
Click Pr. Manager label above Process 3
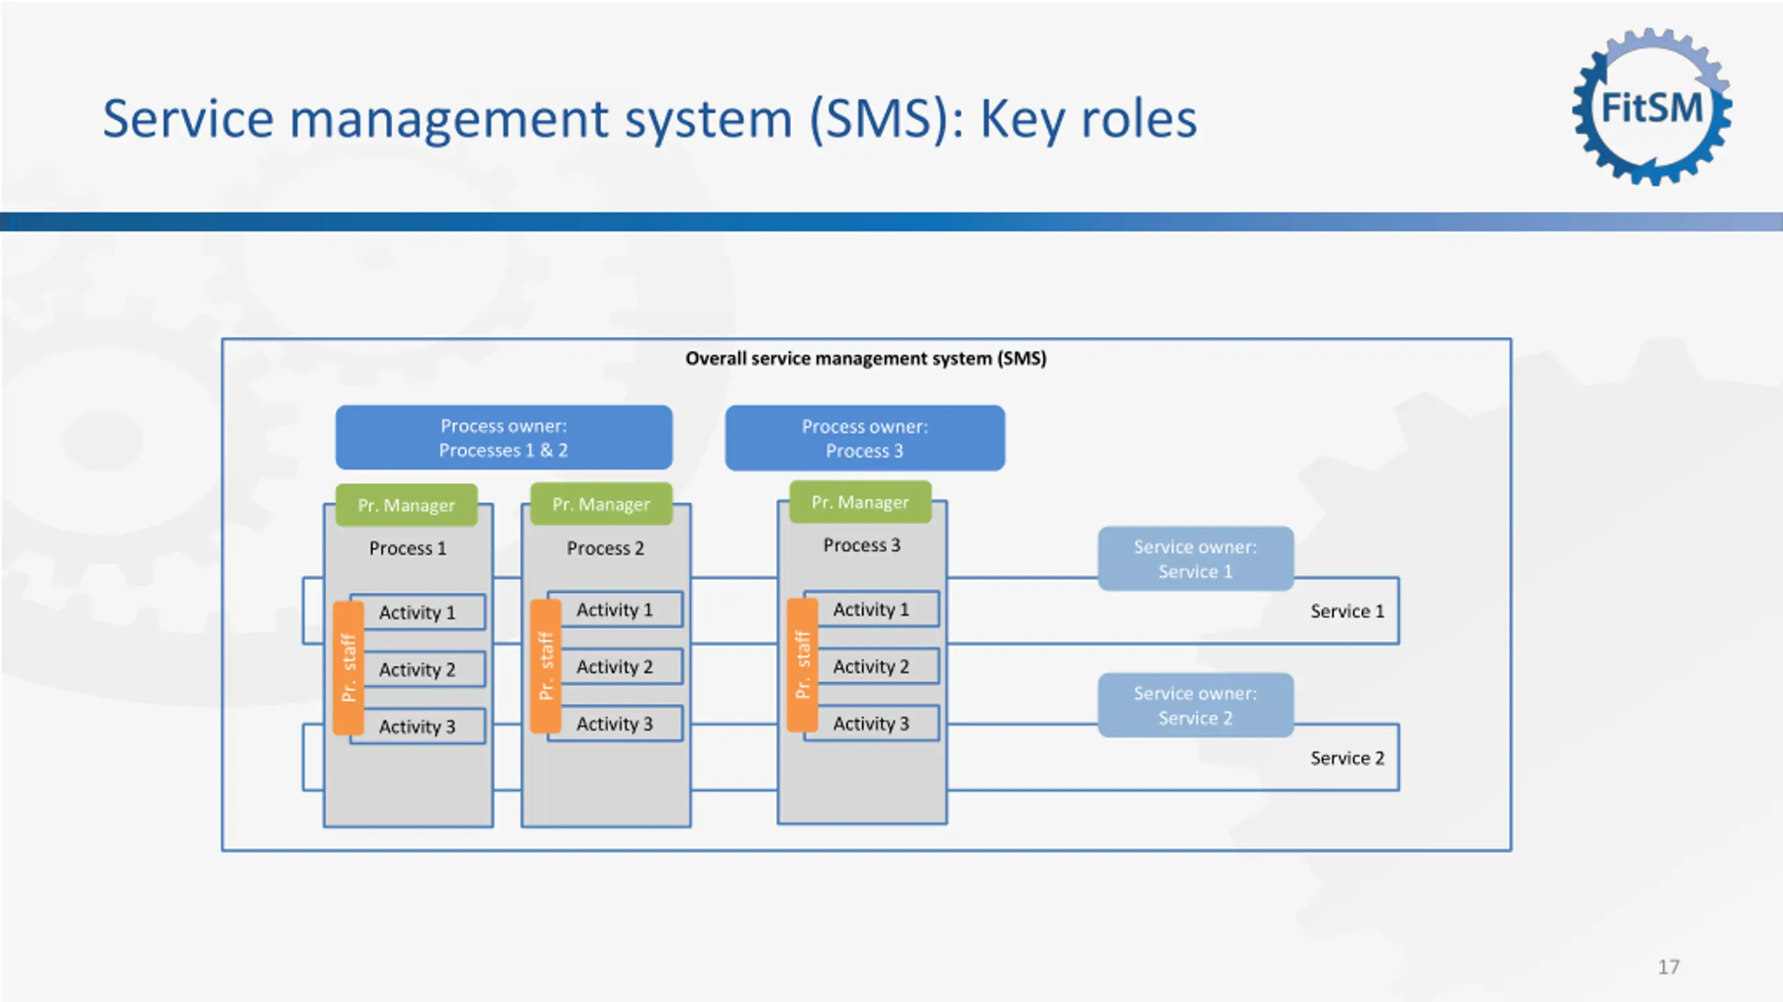point(860,502)
